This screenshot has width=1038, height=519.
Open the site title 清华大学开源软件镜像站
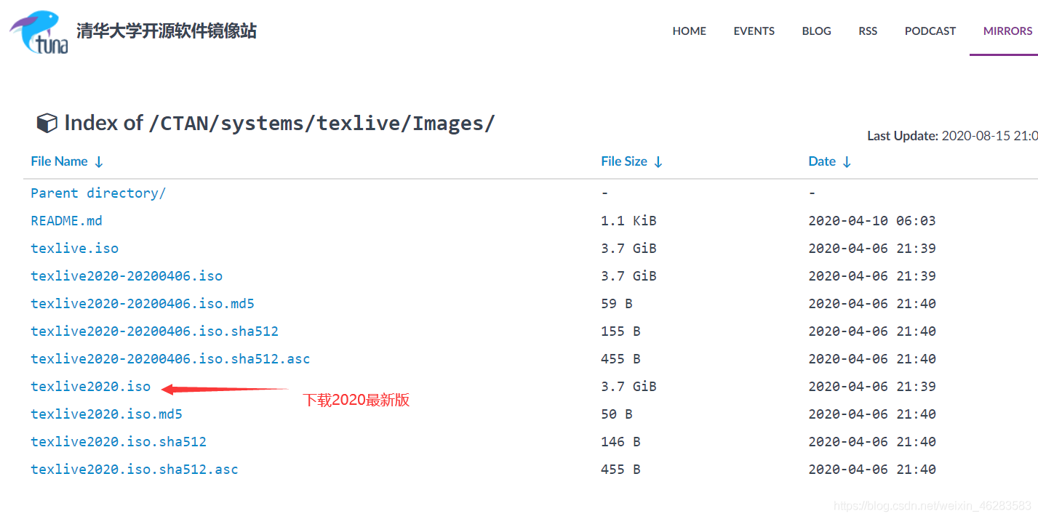click(167, 31)
